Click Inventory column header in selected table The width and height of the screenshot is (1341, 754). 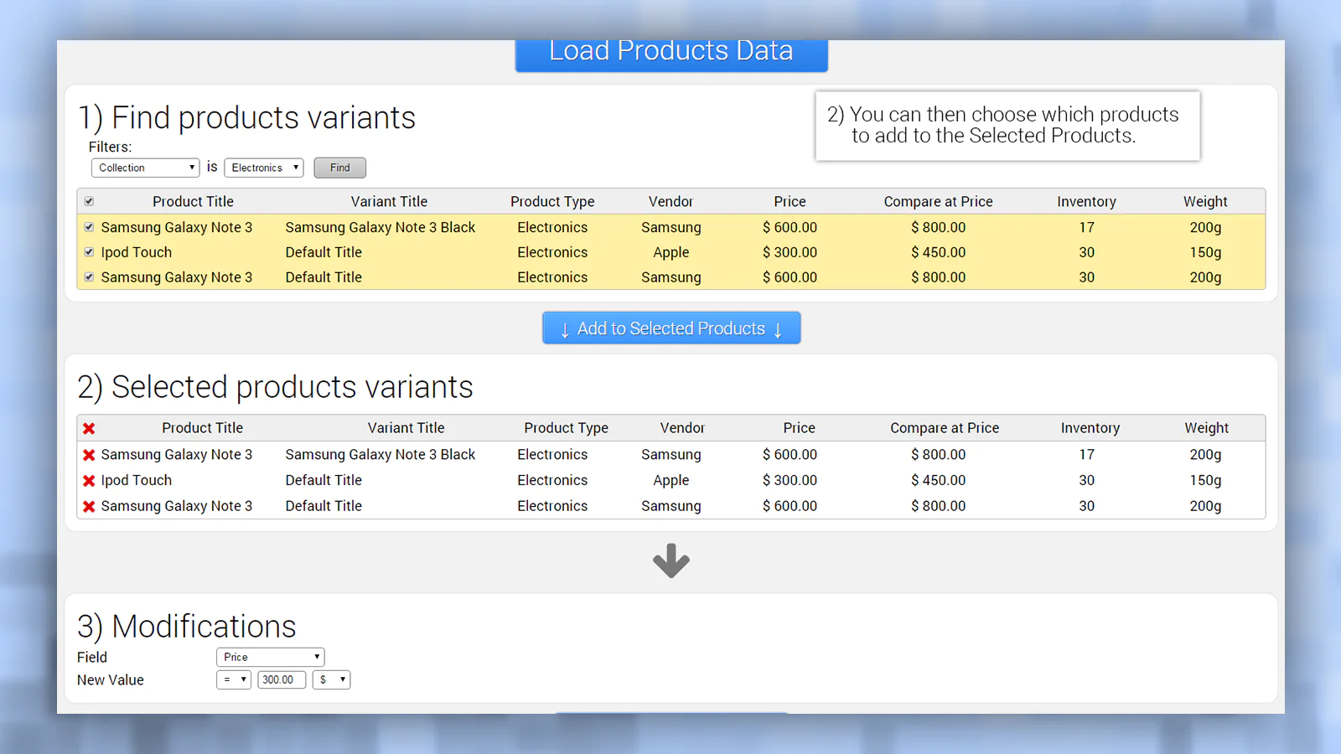click(x=1090, y=428)
